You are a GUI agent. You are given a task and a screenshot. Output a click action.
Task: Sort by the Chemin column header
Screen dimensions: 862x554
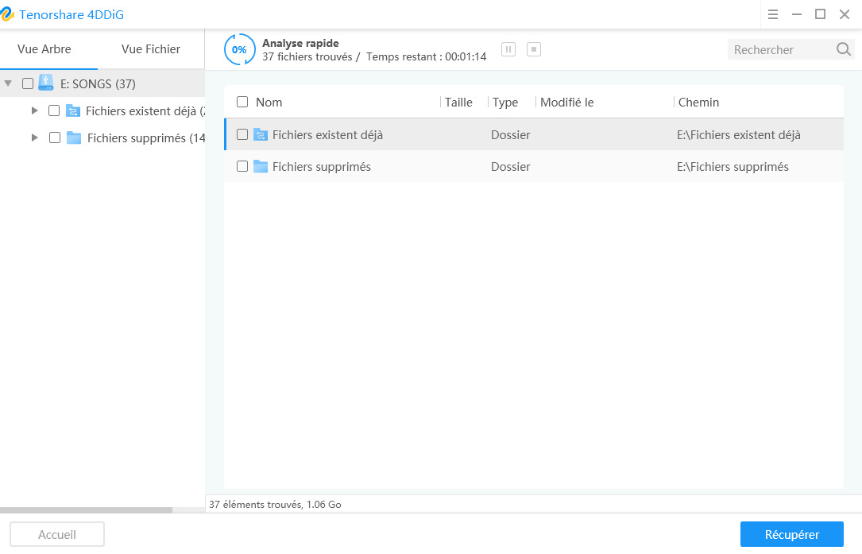tap(698, 103)
